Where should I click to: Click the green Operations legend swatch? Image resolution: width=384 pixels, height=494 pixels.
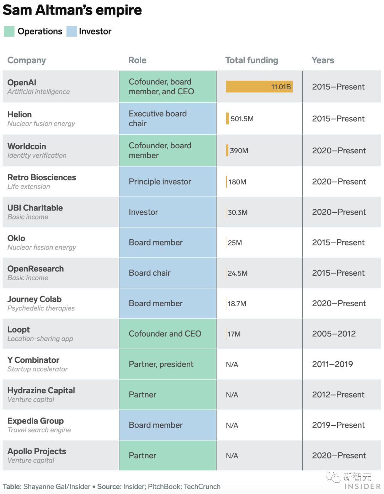9,31
